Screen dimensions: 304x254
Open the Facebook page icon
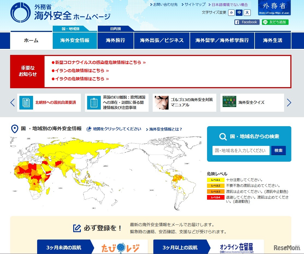246,22
